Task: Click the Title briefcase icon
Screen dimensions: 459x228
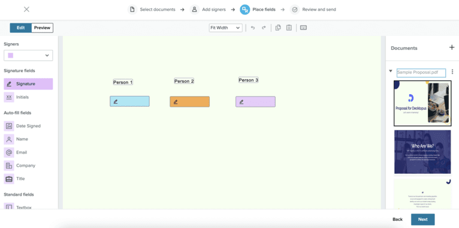Action: (x=9, y=179)
